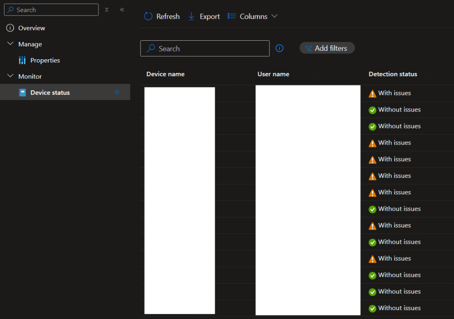
Task: Collapse the Manage section
Action: coord(11,44)
